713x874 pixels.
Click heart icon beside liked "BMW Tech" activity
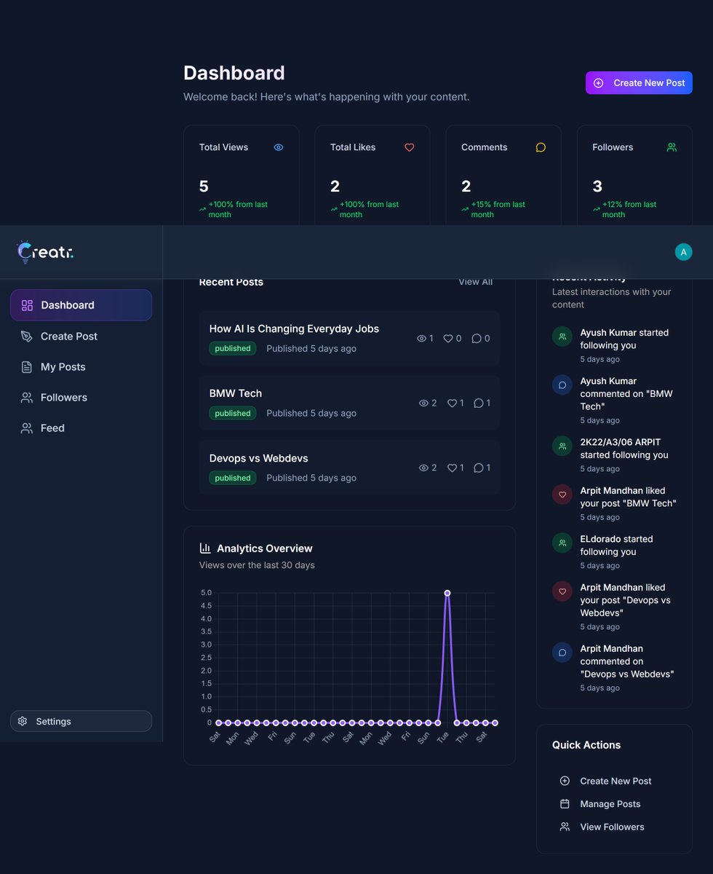tap(562, 495)
